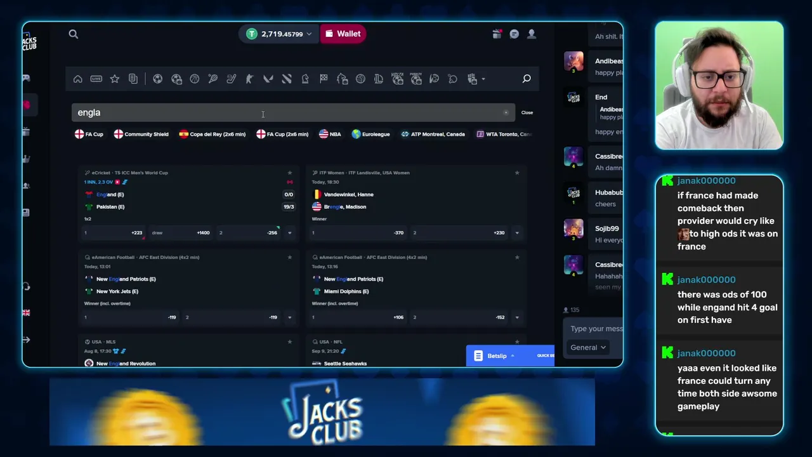Close the sportsbook search bar
812x457 pixels.
click(x=527, y=112)
